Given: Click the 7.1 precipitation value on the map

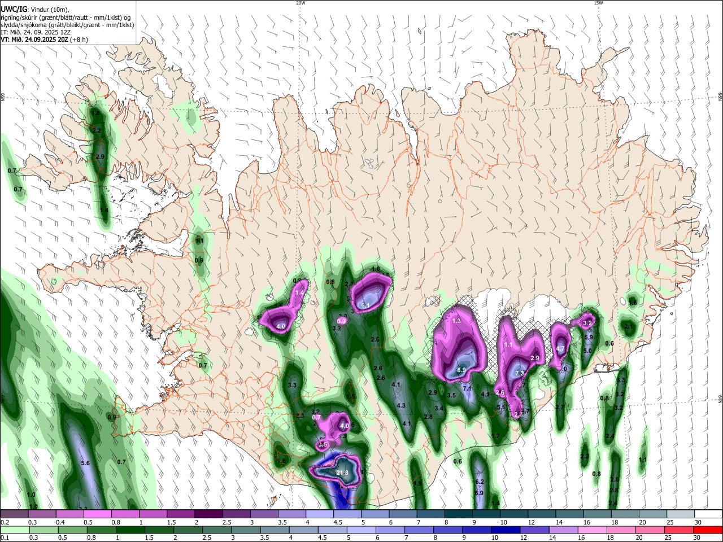Looking at the screenshot, I should (x=467, y=388).
